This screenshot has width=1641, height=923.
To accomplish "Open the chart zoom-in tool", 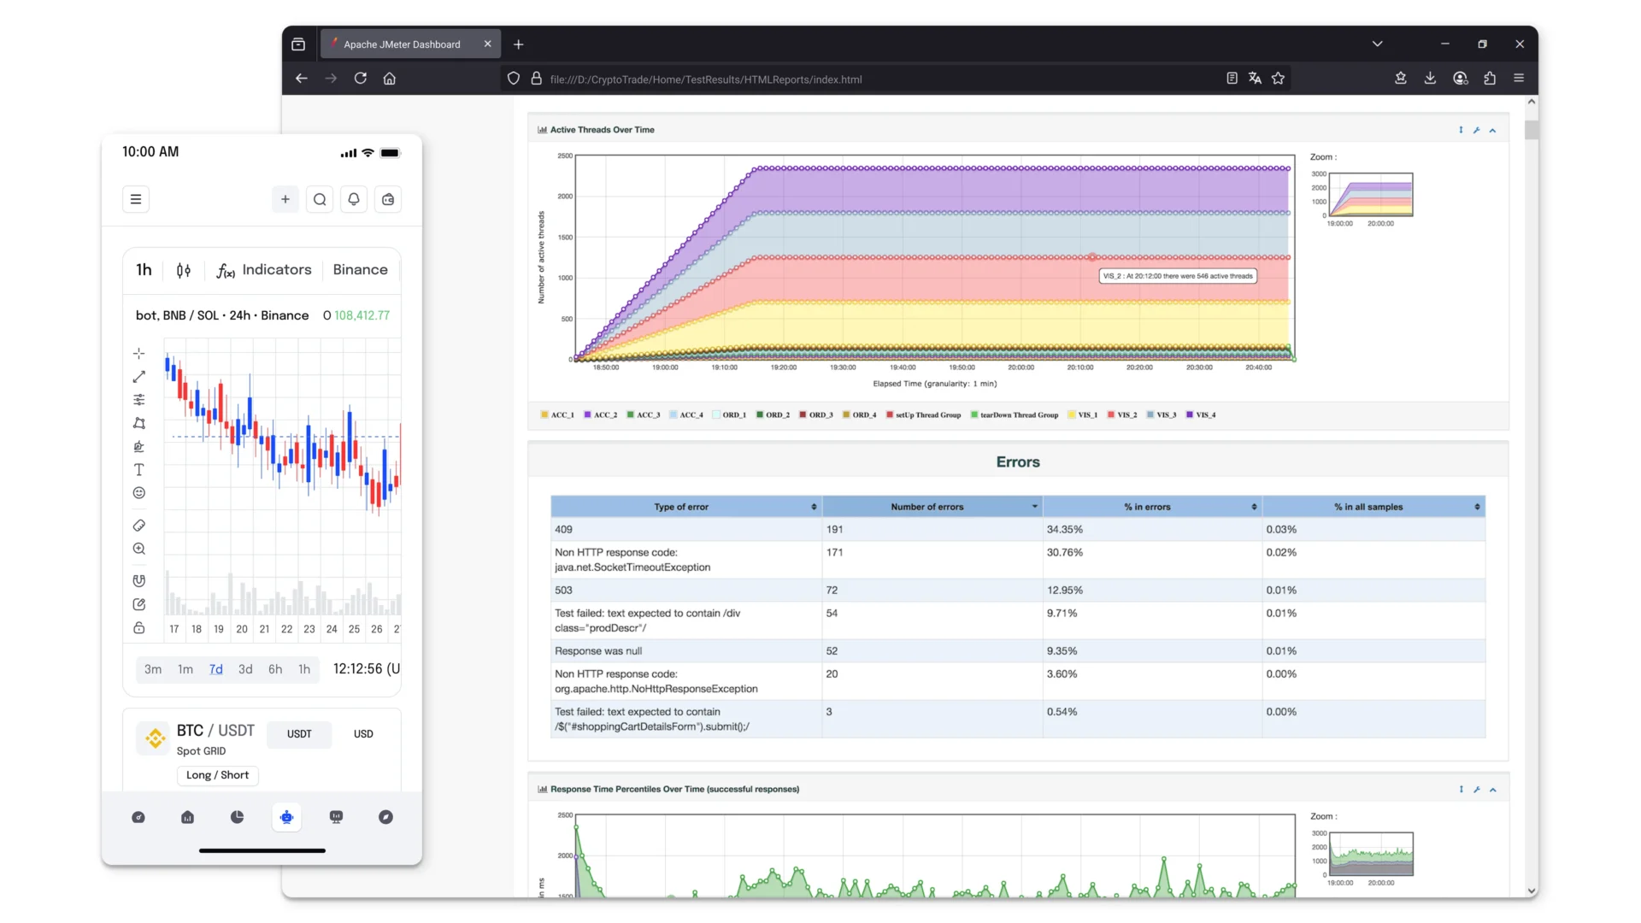I will (138, 550).
